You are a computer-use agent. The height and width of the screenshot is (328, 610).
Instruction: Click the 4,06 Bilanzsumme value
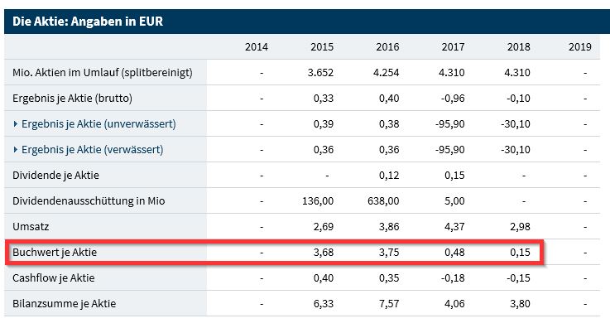(x=454, y=303)
